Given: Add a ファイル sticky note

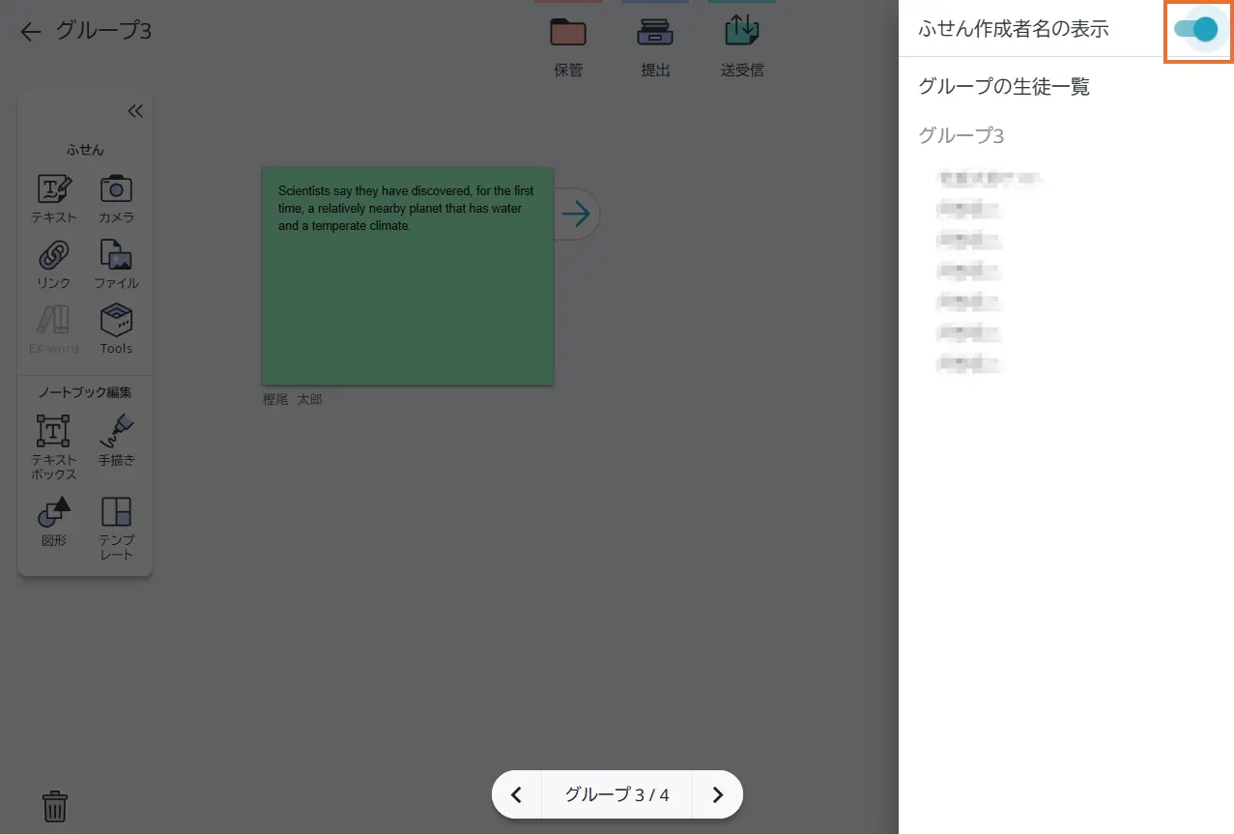Looking at the screenshot, I should tap(116, 265).
